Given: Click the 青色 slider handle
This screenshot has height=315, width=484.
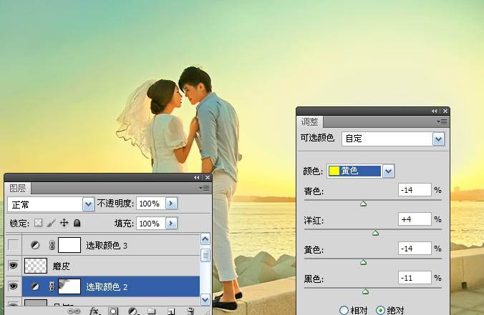Looking at the screenshot, I should pyautogui.click(x=363, y=204).
